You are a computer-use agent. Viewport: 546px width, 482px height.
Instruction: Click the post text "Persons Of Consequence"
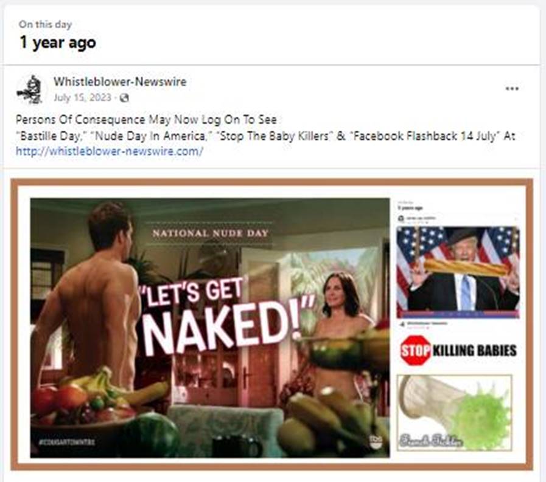tap(80, 120)
